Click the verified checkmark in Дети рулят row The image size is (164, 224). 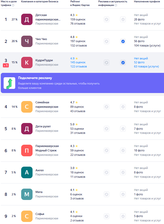pos(123,129)
